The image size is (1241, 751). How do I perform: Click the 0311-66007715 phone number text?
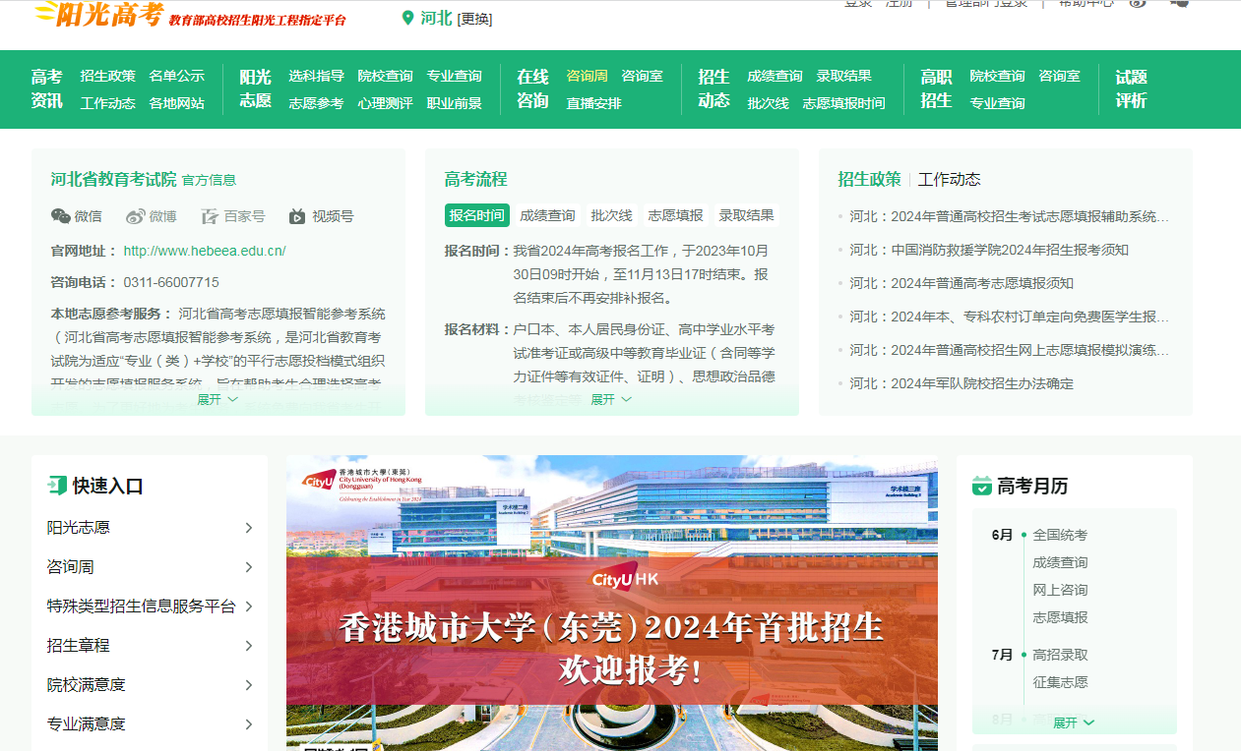[x=171, y=282]
